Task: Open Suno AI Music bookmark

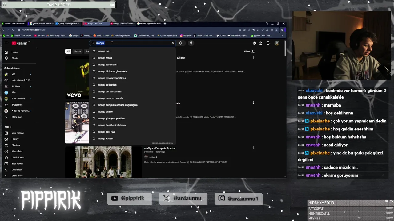Action: (102, 36)
